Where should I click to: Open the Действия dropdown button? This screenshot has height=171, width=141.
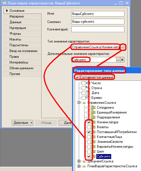coord(23,123)
